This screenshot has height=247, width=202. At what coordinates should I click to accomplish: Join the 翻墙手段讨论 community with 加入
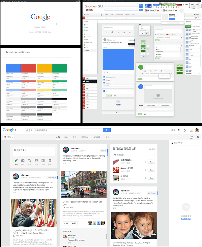(x=151, y=162)
